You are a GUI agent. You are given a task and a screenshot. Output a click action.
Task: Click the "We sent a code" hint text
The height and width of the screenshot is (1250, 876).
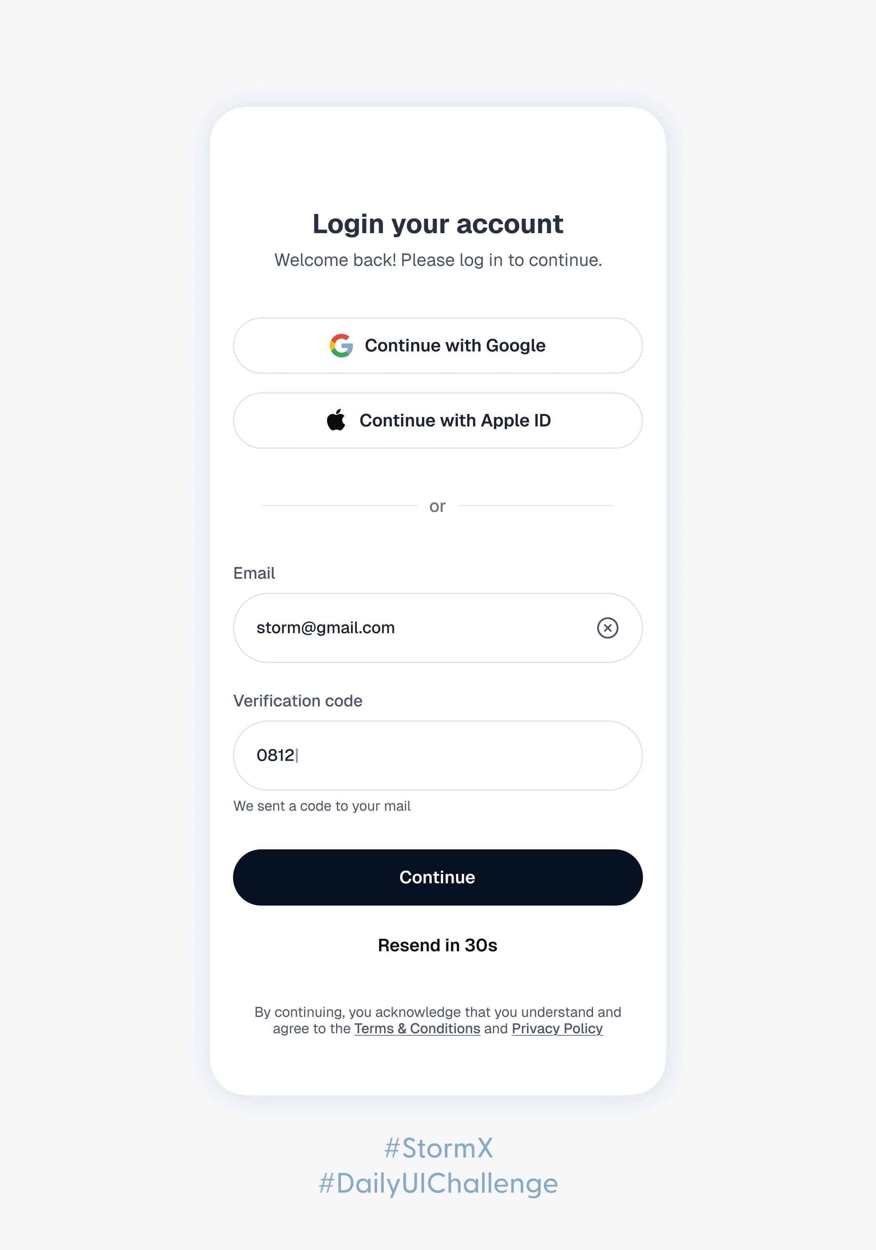click(x=322, y=806)
